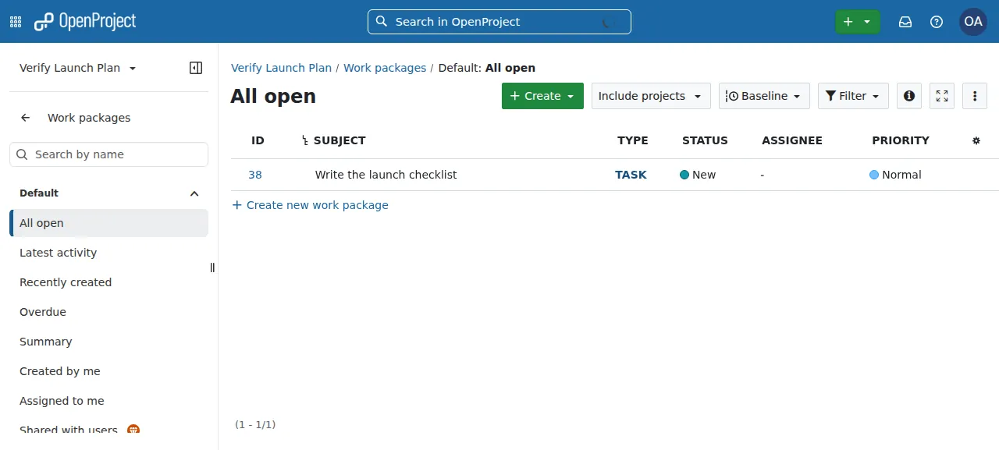The height and width of the screenshot is (450, 999).
Task: Click the Normal priority color dot
Action: [x=874, y=175]
